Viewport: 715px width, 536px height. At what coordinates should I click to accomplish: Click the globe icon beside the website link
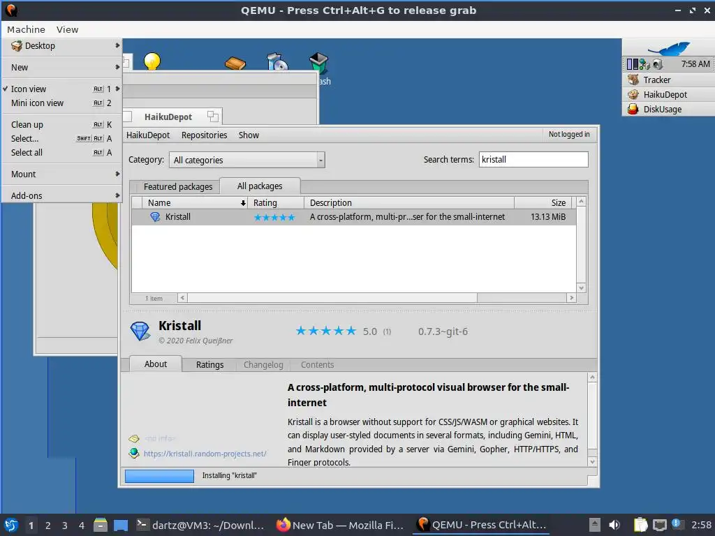[x=133, y=454]
